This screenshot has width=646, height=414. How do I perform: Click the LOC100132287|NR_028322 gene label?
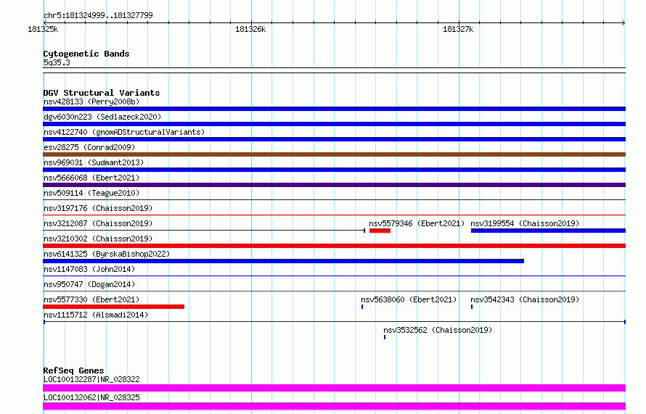91,379
